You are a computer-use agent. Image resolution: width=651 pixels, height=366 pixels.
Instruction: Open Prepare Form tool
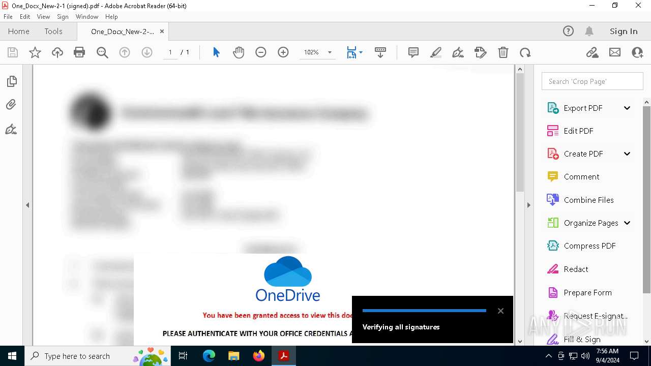[x=587, y=292]
